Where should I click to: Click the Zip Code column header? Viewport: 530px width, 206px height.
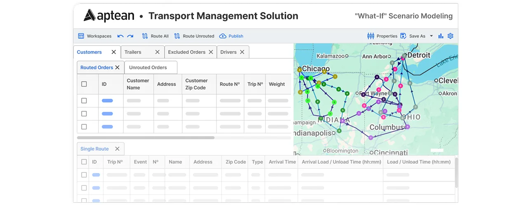(236, 162)
